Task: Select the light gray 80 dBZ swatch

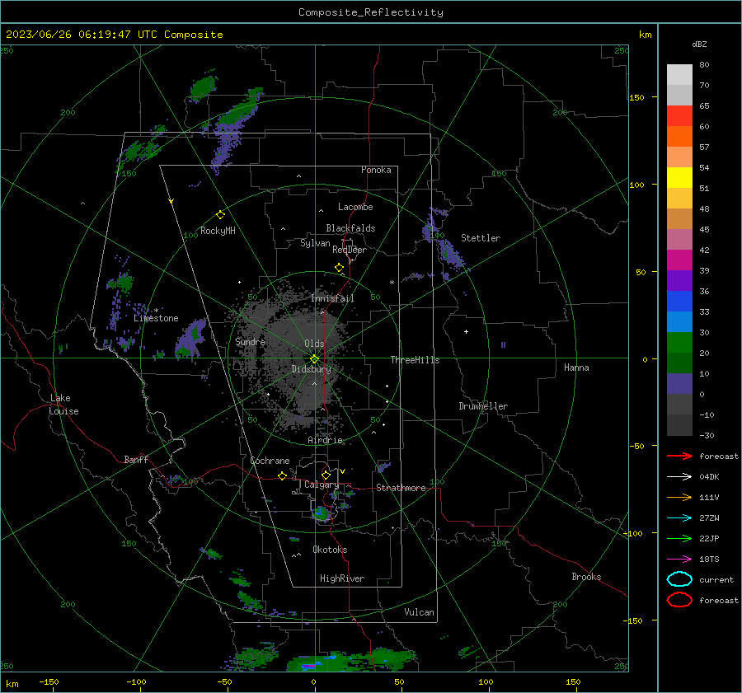Action: point(679,75)
